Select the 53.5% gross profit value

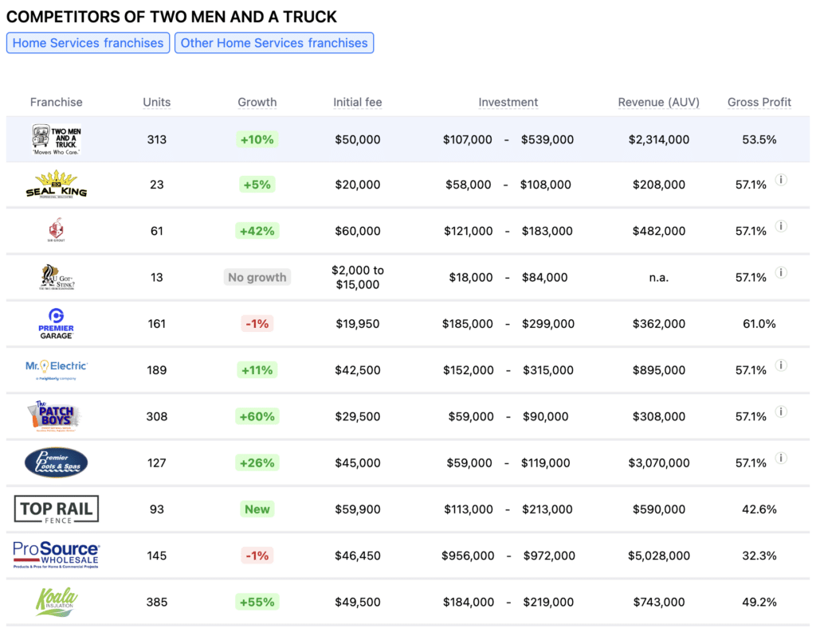(x=759, y=139)
